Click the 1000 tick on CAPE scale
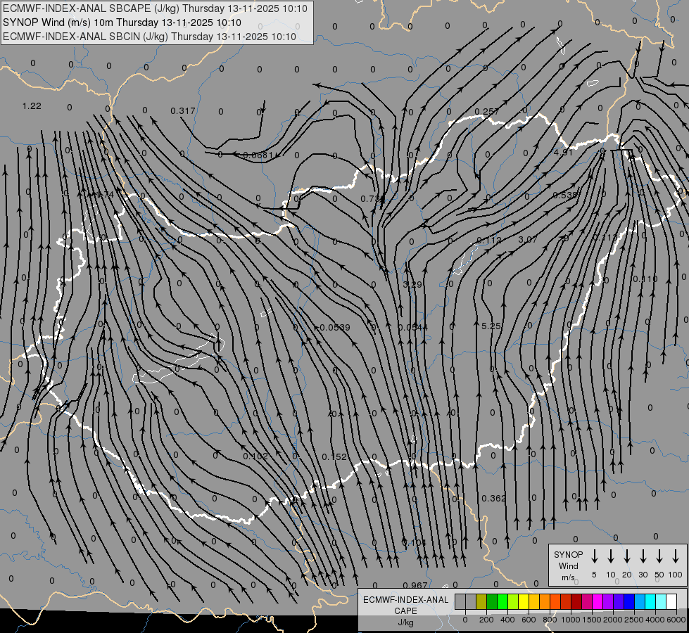Image resolution: width=689 pixels, height=633 pixels. [x=571, y=620]
